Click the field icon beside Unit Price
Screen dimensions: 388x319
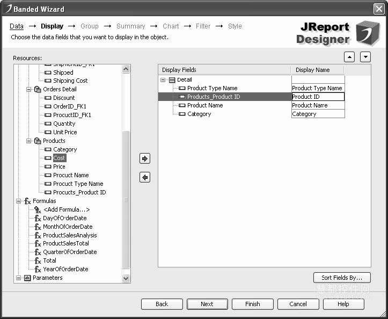[x=48, y=132]
